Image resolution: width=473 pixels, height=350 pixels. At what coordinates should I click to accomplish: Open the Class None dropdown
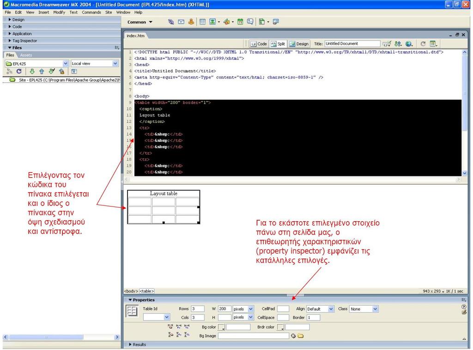click(375, 309)
